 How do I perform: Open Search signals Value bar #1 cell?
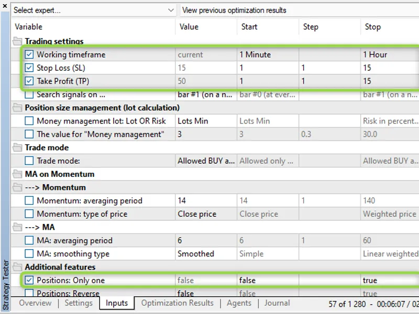tap(206, 95)
